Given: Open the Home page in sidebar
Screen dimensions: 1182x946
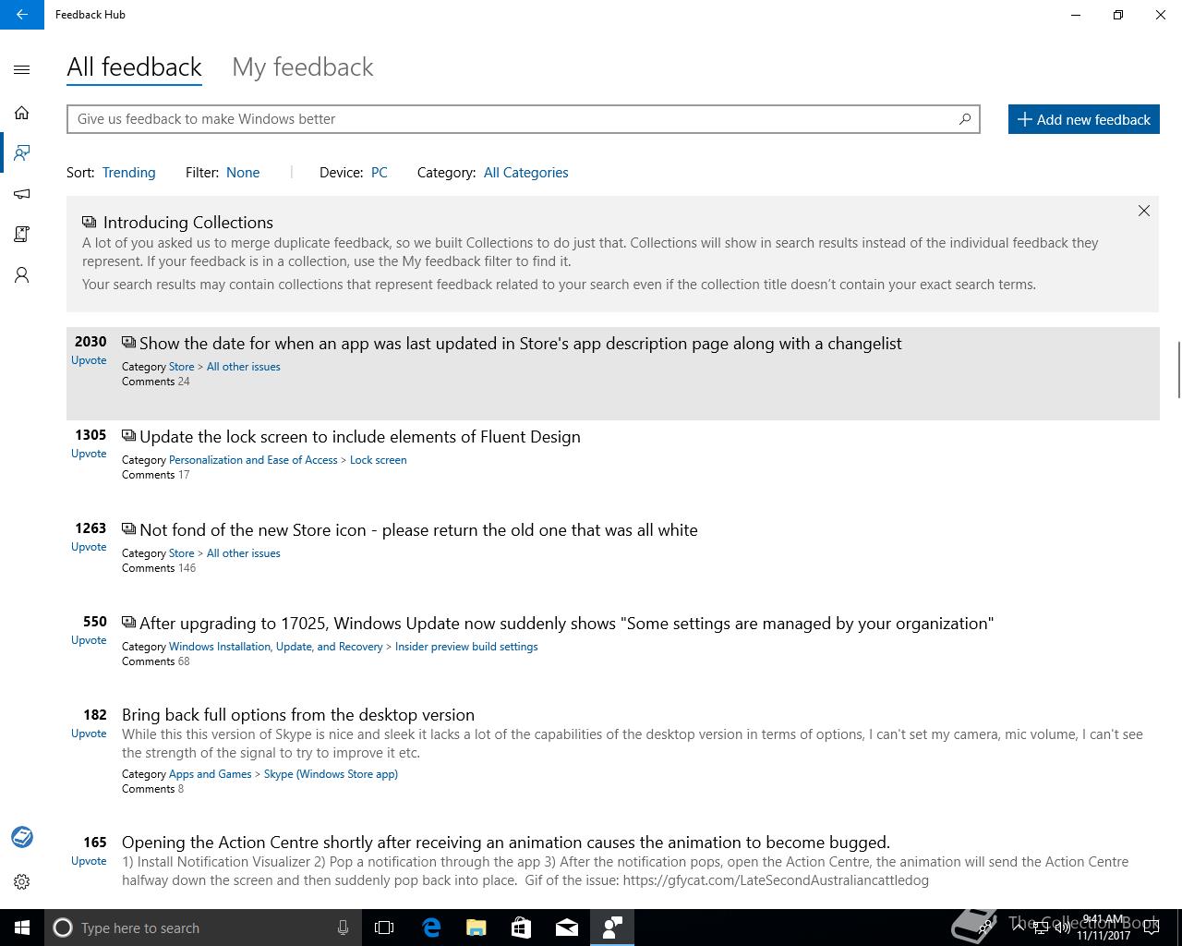Looking at the screenshot, I should click(x=22, y=113).
